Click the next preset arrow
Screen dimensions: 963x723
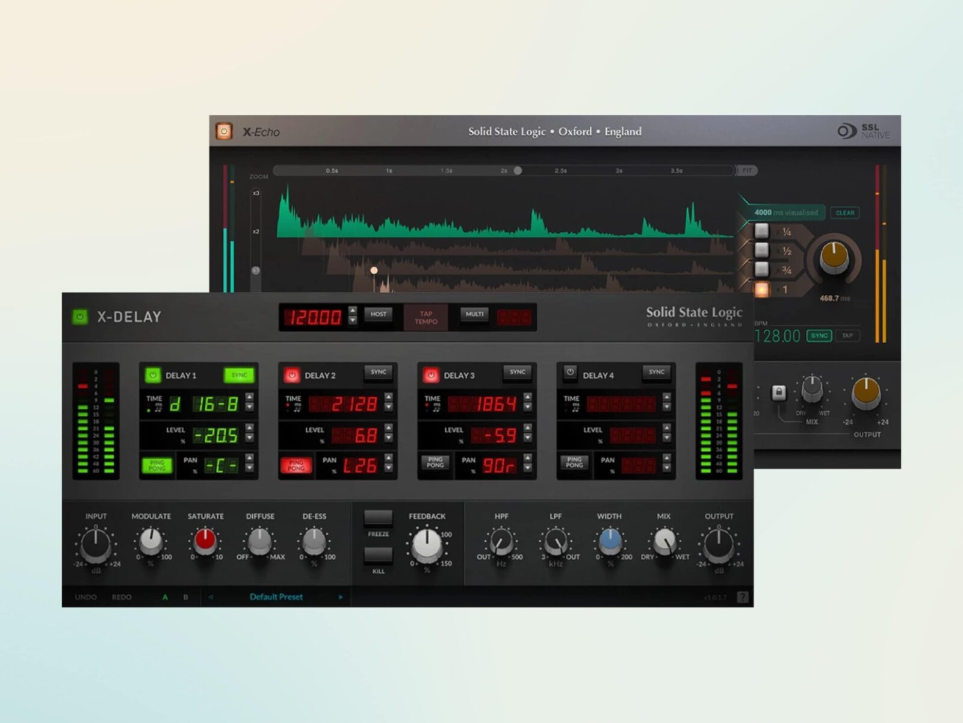pyautogui.click(x=340, y=597)
